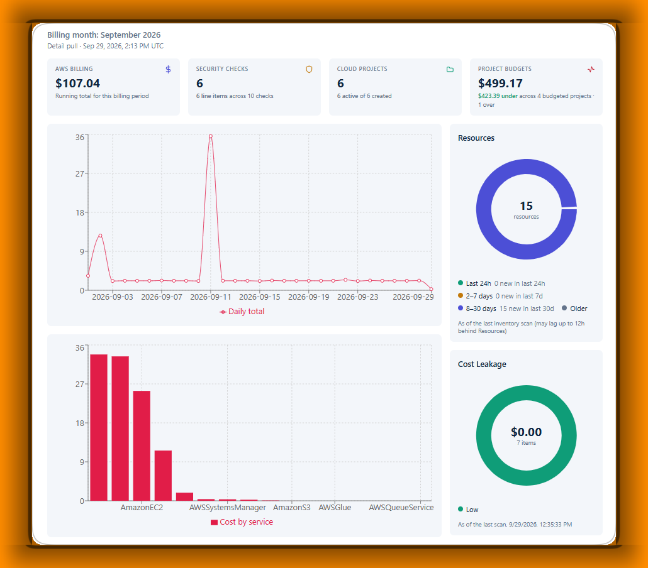Click the inventory scan lag note text

click(x=521, y=327)
